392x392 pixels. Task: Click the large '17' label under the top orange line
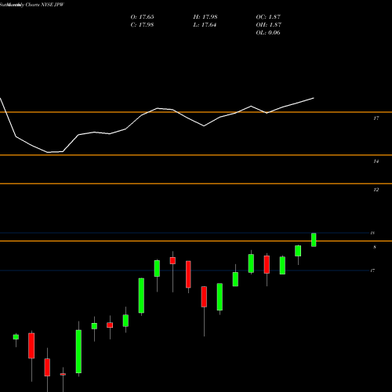click(376, 118)
